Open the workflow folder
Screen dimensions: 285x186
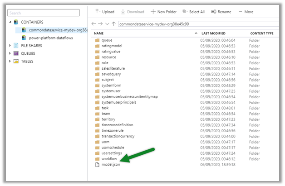109,159
